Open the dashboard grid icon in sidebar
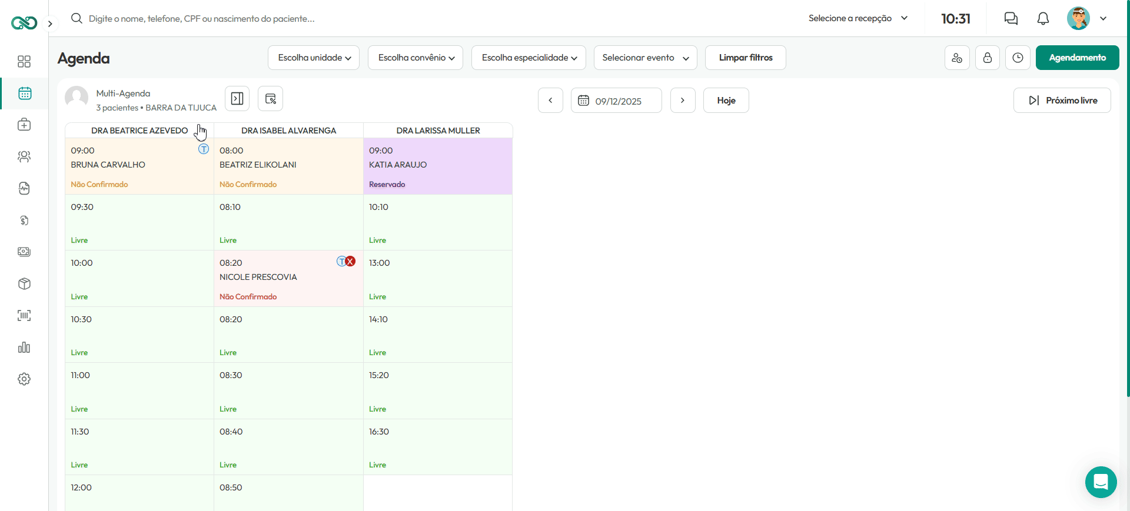1130x511 pixels. pos(24,62)
